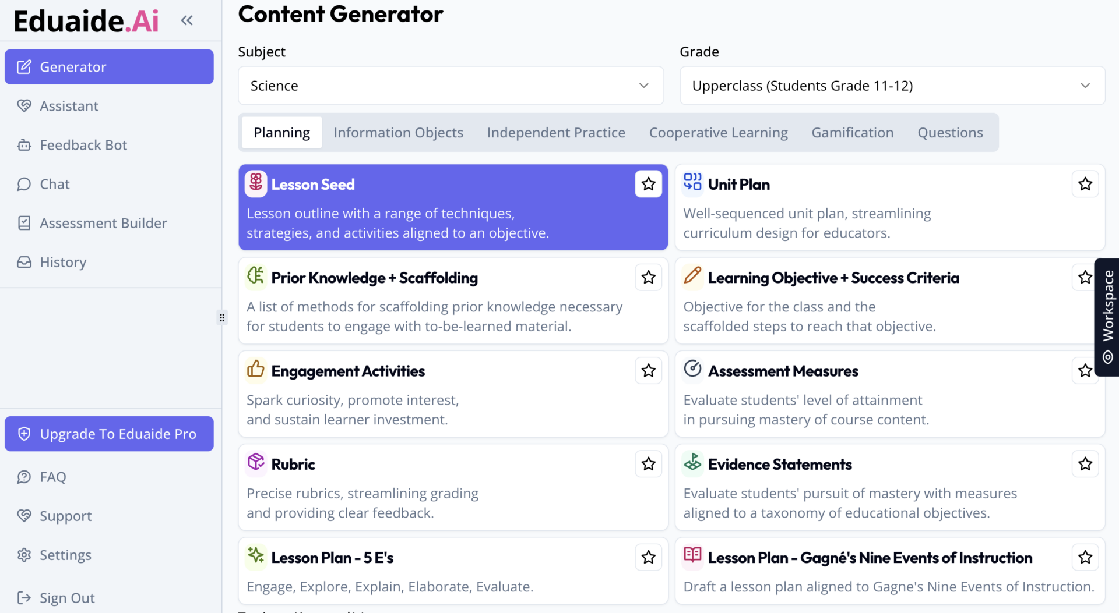Switch to the Gamification tab

click(x=852, y=132)
